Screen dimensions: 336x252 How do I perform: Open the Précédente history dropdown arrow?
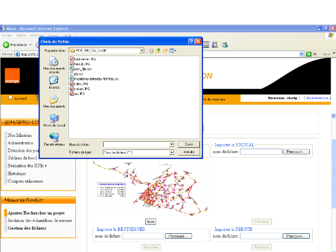point(31,45)
